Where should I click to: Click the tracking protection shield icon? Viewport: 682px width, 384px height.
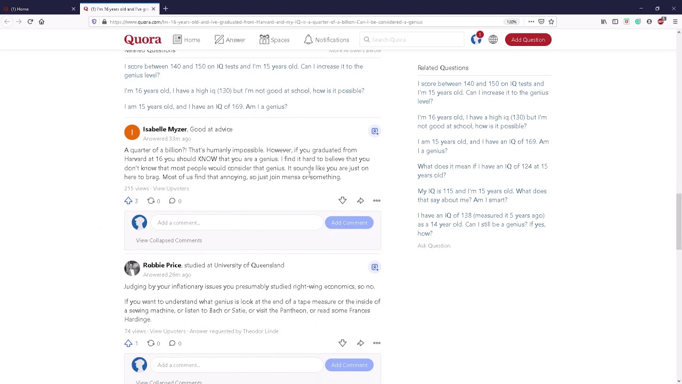pos(94,22)
